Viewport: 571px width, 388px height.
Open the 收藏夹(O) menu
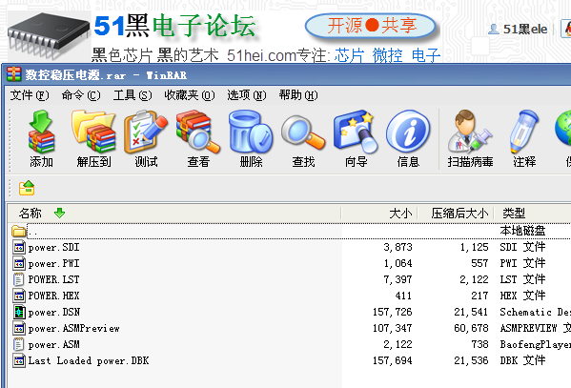point(190,95)
